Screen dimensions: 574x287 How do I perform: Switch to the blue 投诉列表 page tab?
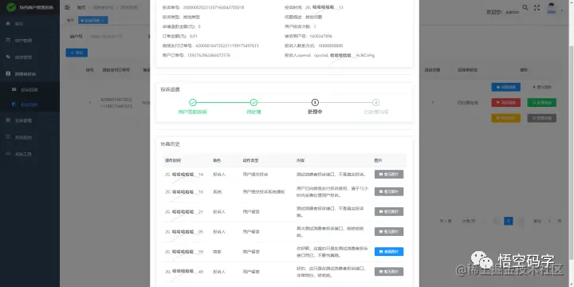[x=93, y=20]
